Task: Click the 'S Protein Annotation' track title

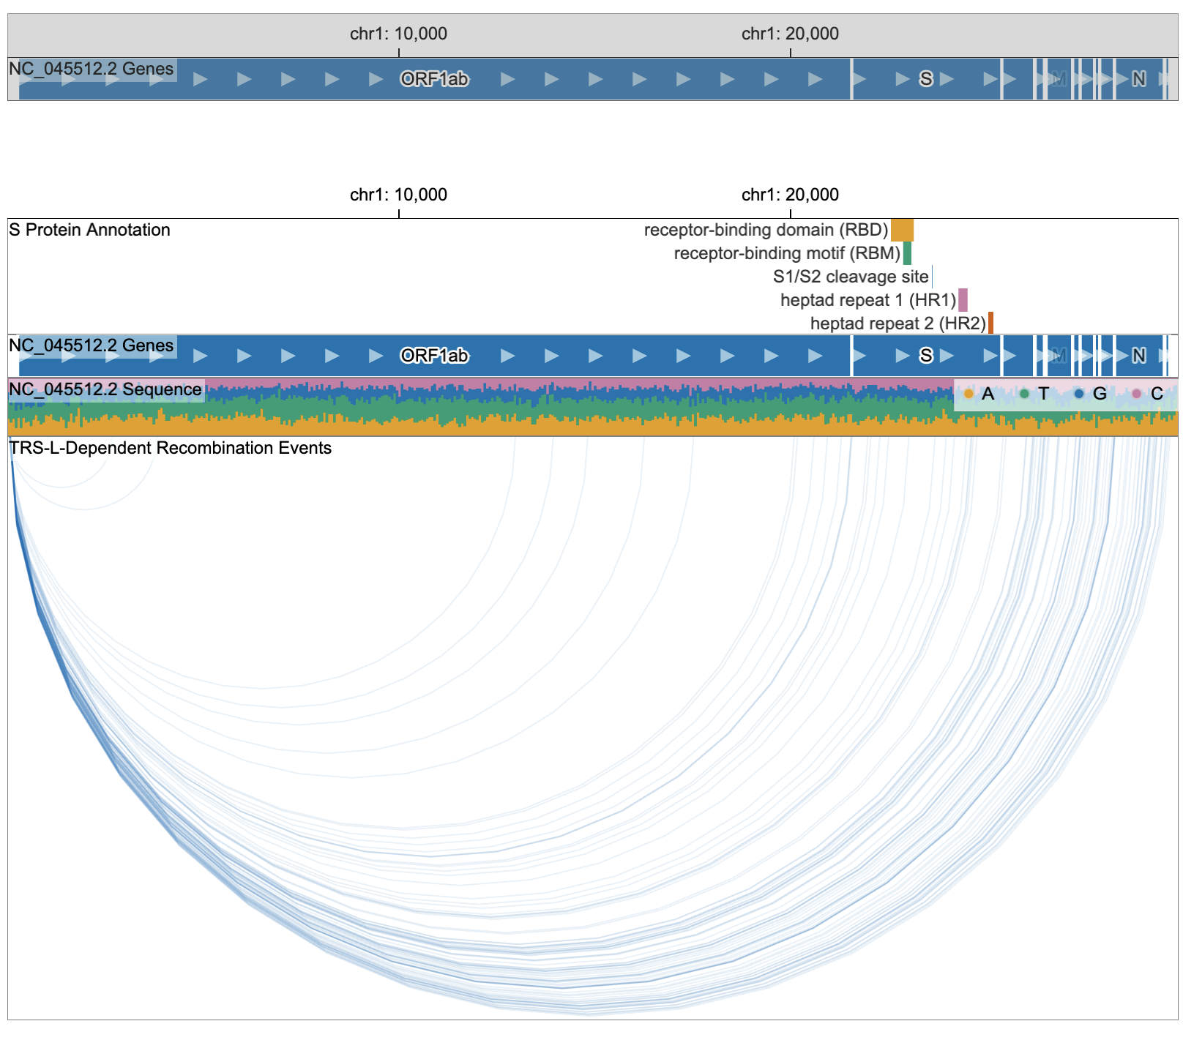Action: click(89, 230)
